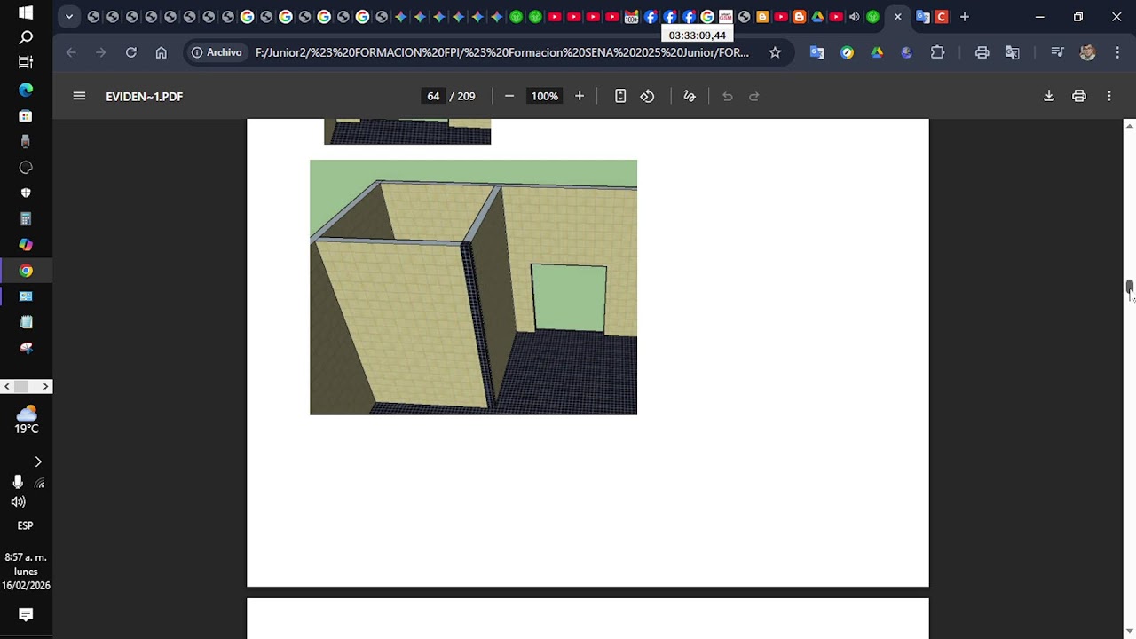This screenshot has width=1136, height=639.
Task: Open Windows Security from the taskbar
Action: (26, 193)
